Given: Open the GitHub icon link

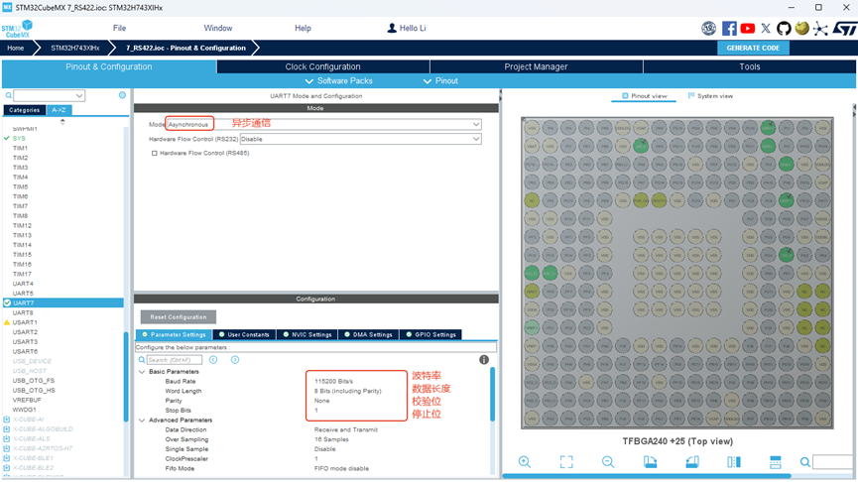Looking at the screenshot, I should click(784, 29).
